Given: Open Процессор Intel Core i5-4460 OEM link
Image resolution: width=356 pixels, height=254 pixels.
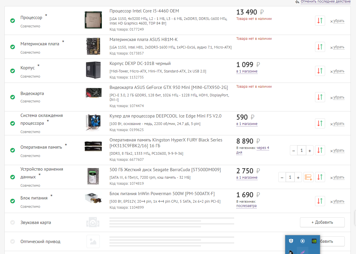Looking at the screenshot, I should [144, 11].
